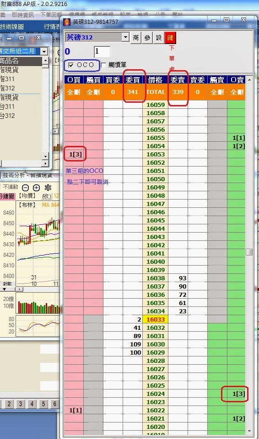Open the 分鐘圖 chart period selector

pos(7,196)
